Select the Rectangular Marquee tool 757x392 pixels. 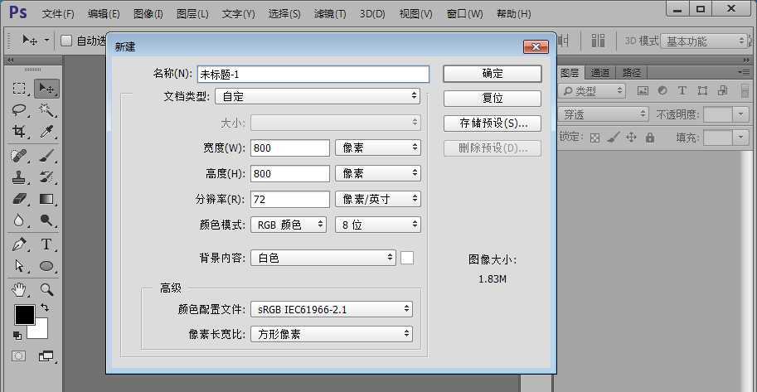20,89
